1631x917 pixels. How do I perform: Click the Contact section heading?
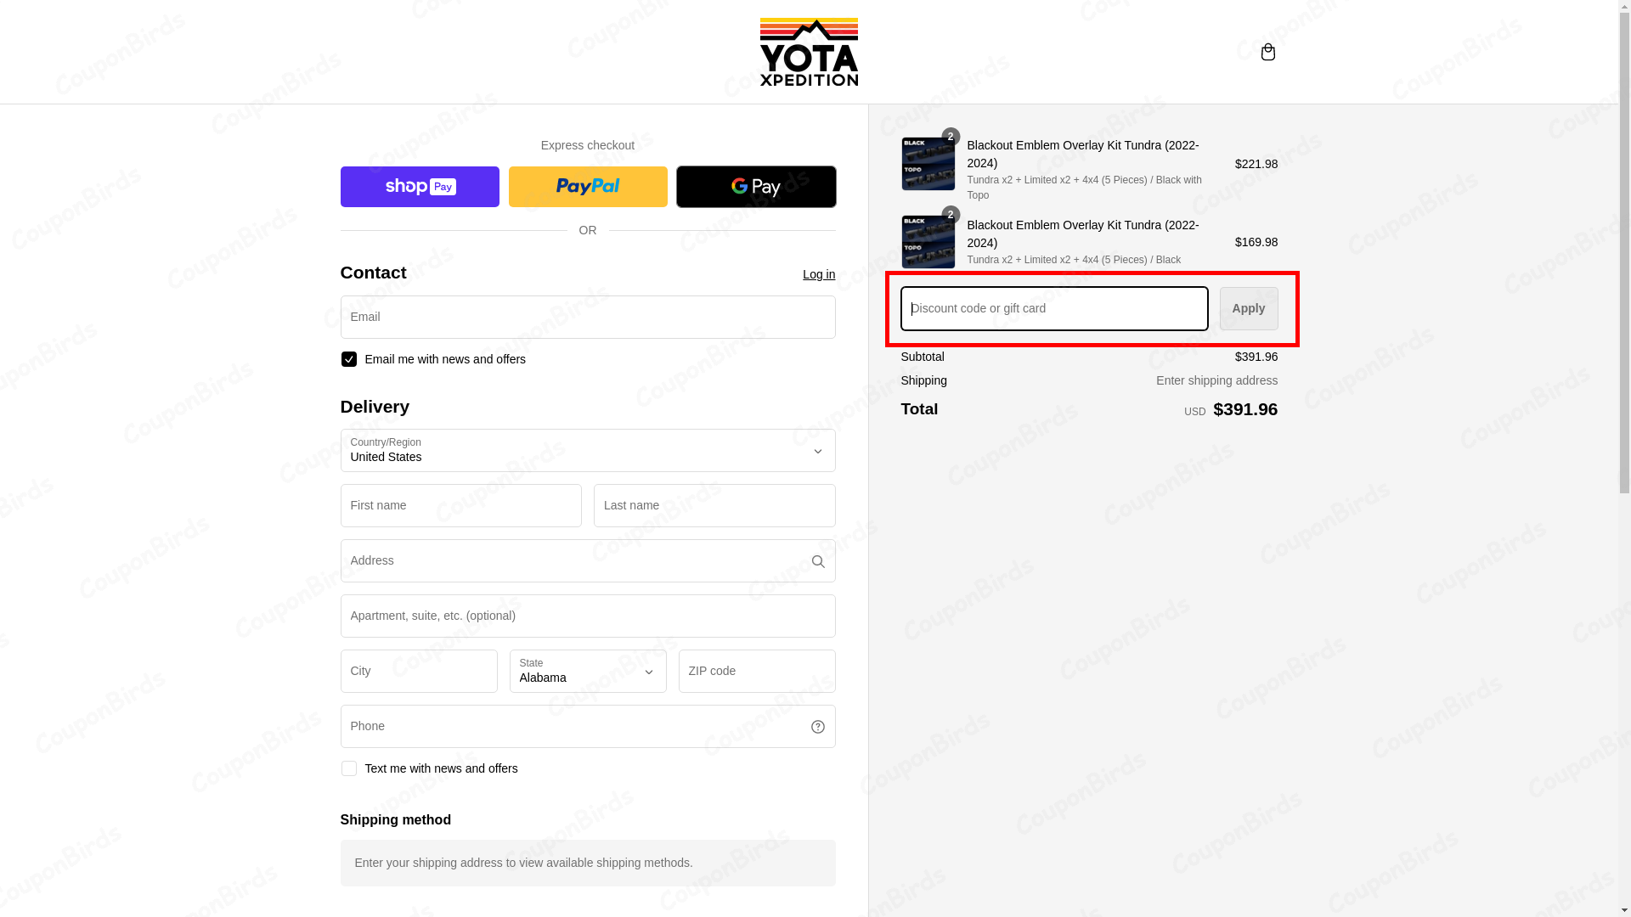[373, 272]
